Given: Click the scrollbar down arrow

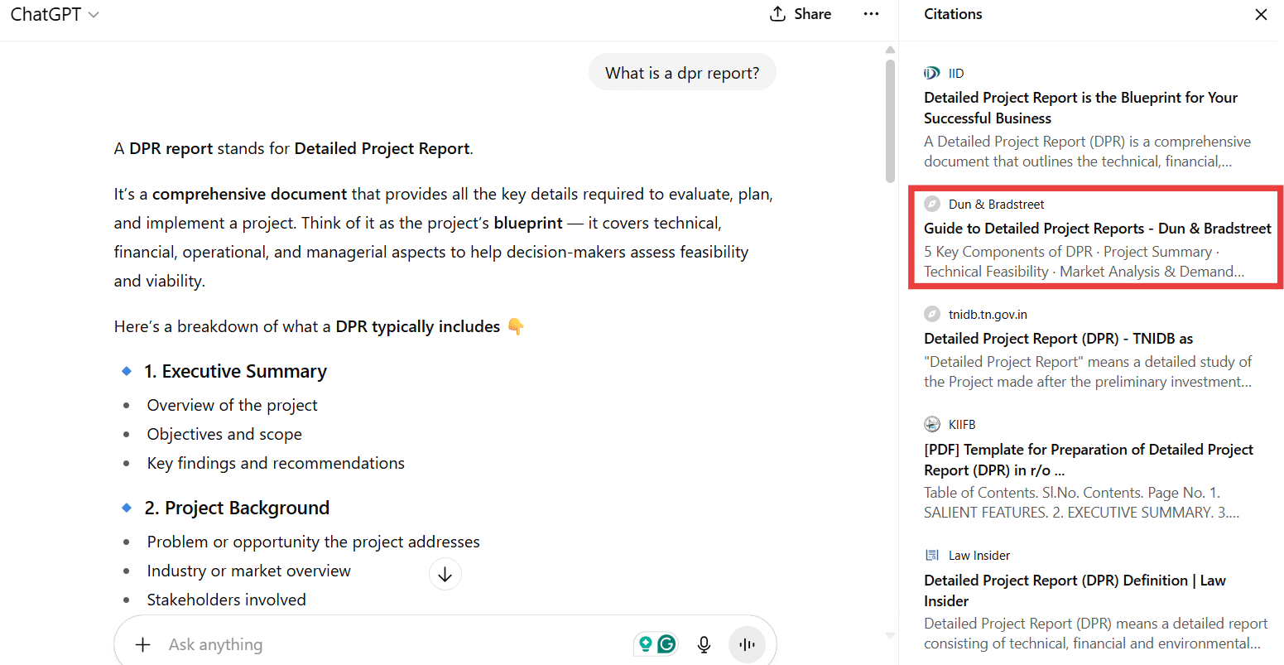Looking at the screenshot, I should (890, 636).
